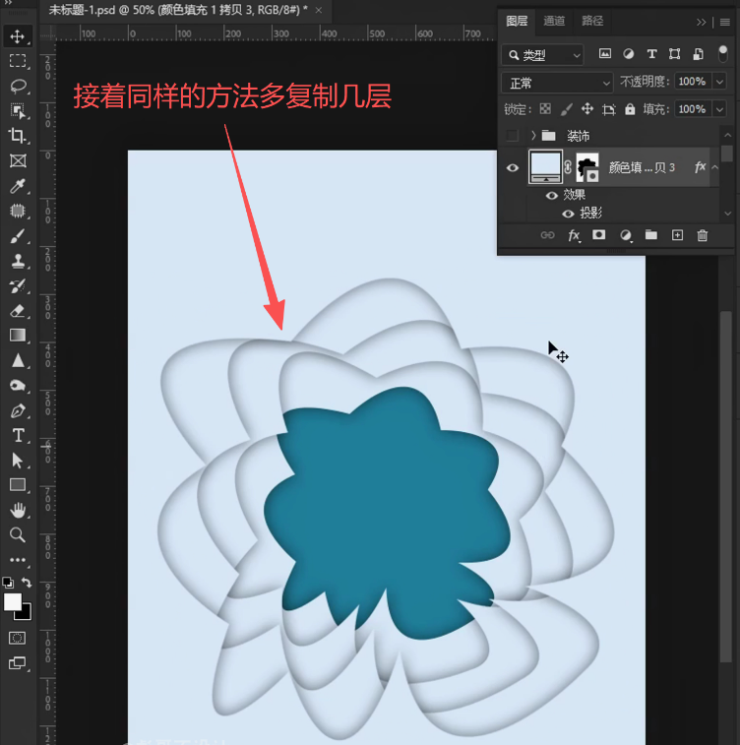This screenshot has height=745, width=740.
Task: Select the Lasso tool
Action: coord(18,86)
